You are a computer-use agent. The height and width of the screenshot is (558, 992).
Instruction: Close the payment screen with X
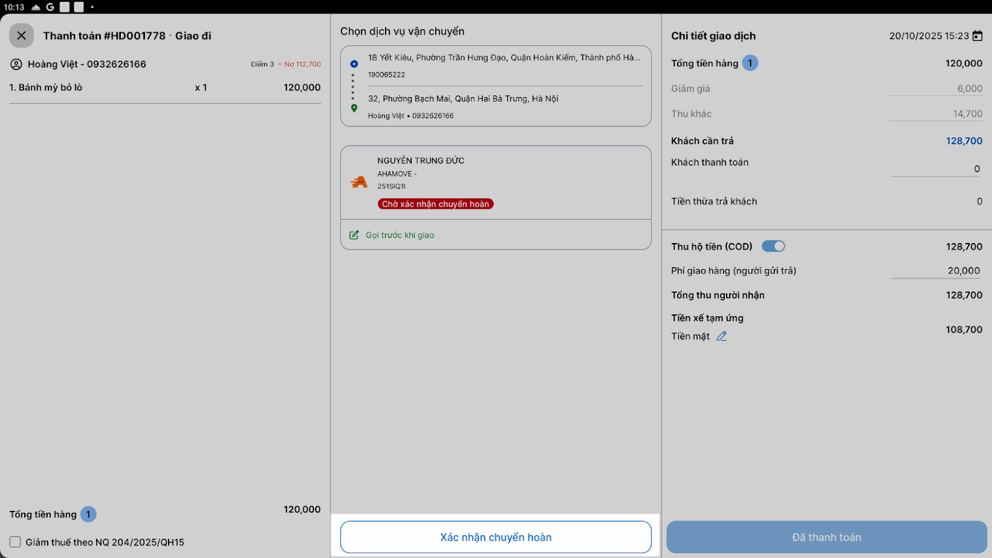(22, 36)
